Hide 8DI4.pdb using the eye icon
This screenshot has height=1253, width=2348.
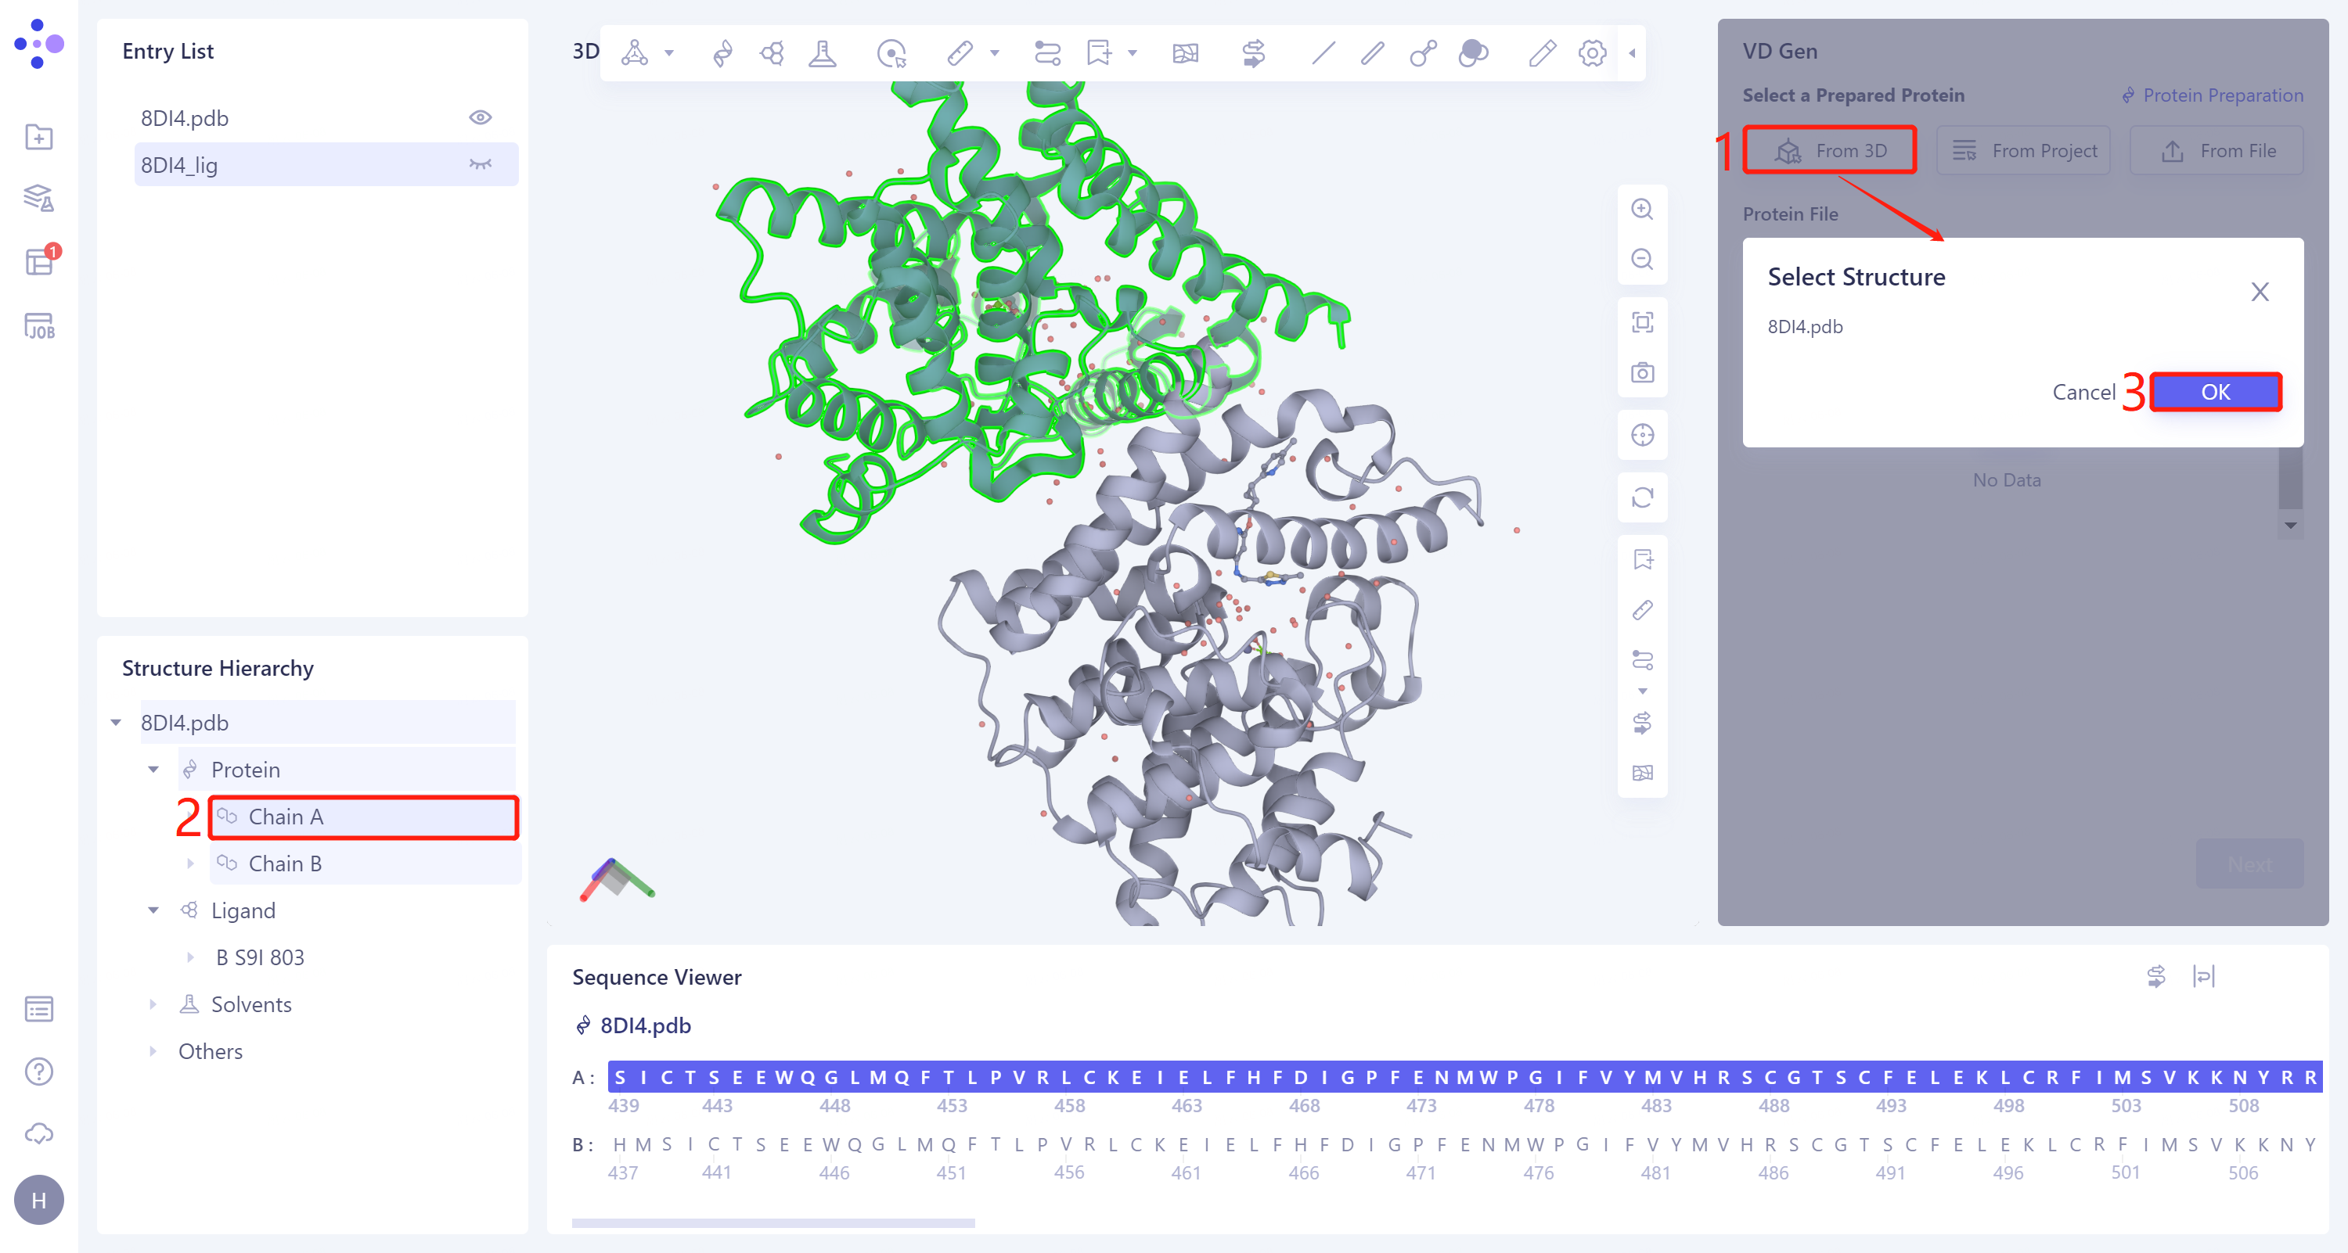pos(481,117)
